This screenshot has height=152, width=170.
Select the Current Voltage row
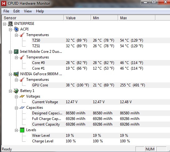101,102
